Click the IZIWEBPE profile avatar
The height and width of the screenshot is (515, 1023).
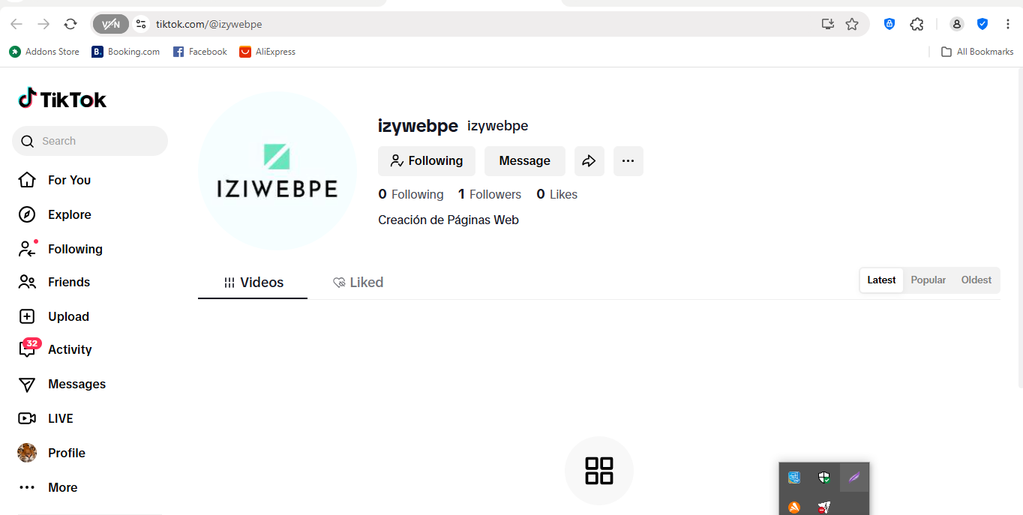(277, 171)
